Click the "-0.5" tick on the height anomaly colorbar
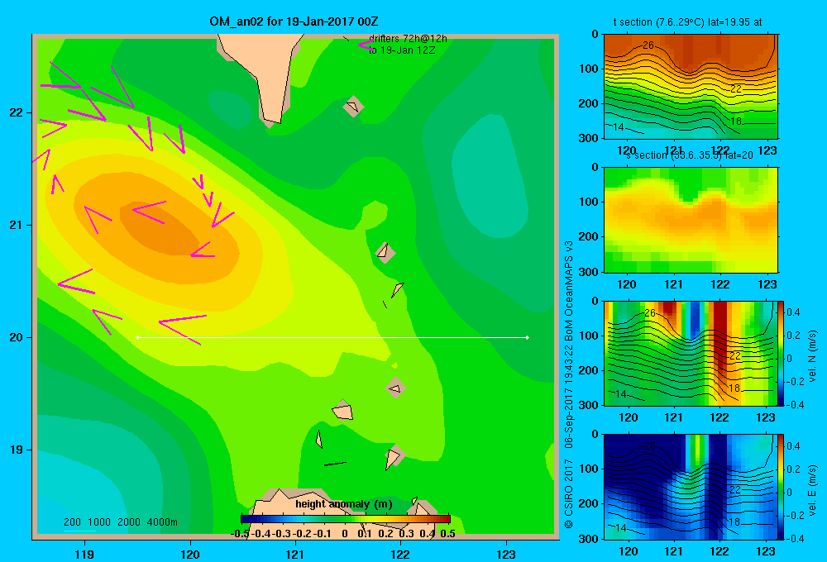The image size is (827, 562). (x=239, y=534)
